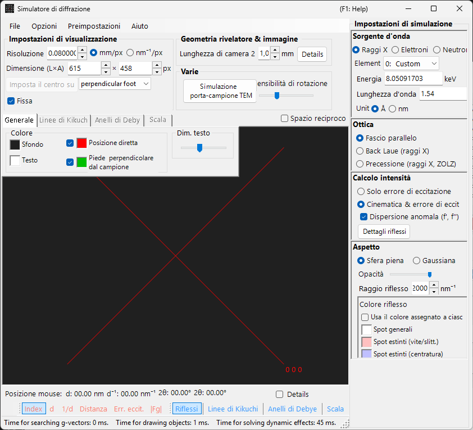Toggle the bottom Scala button
The image size is (473, 430).
335,409
